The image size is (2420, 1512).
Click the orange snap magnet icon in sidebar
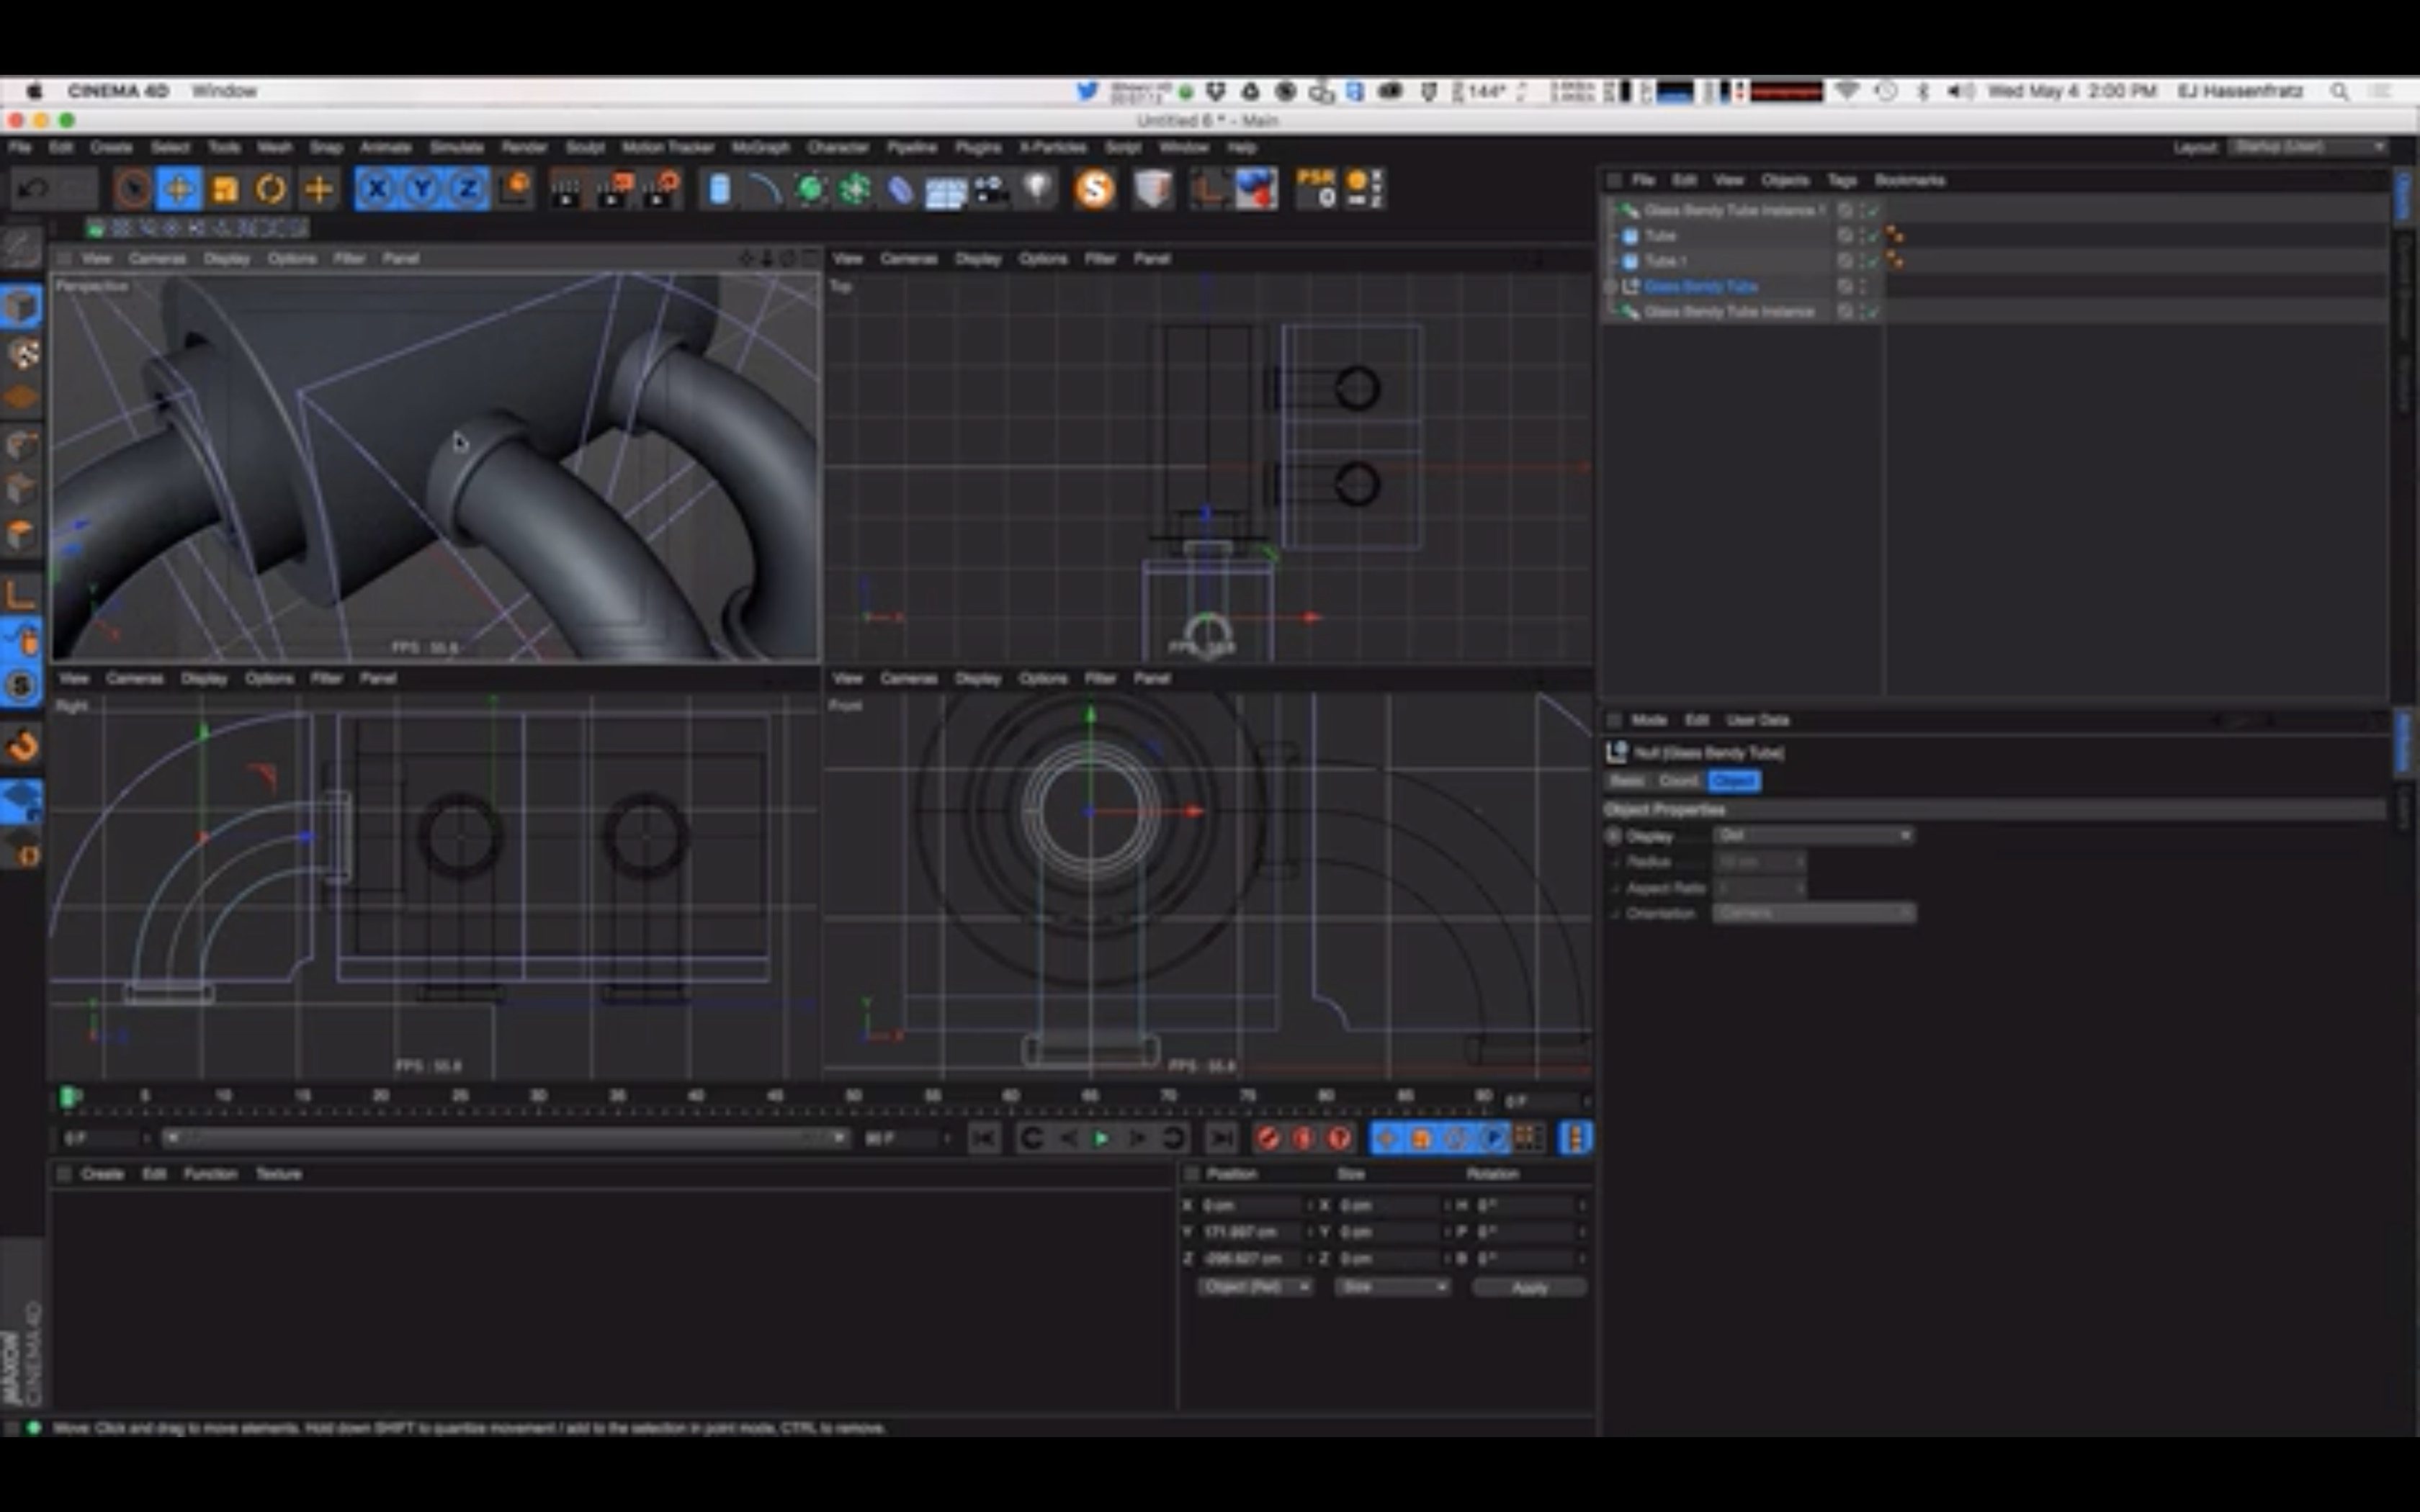pyautogui.click(x=22, y=745)
